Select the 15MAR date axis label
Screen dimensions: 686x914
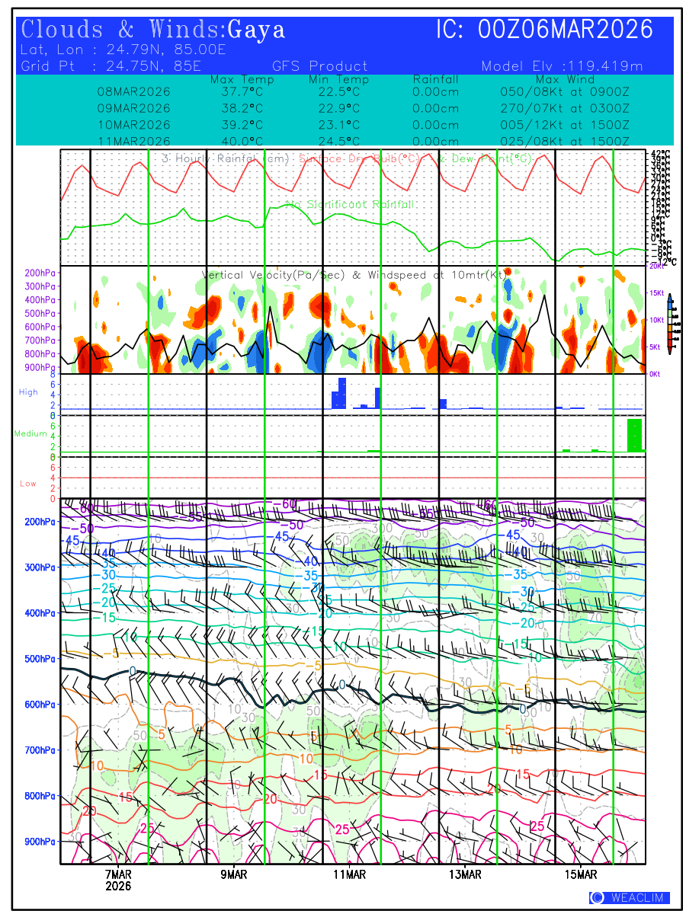pos(581,875)
